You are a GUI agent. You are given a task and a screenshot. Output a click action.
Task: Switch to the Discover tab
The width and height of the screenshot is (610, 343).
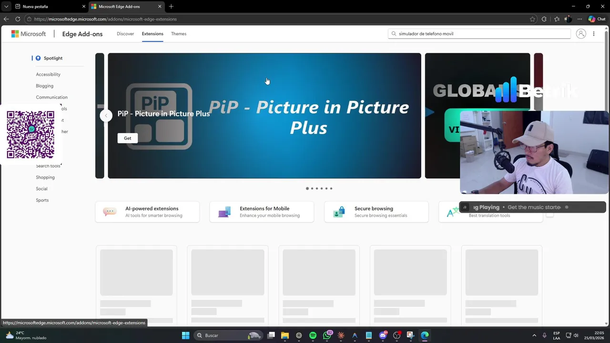click(x=125, y=34)
